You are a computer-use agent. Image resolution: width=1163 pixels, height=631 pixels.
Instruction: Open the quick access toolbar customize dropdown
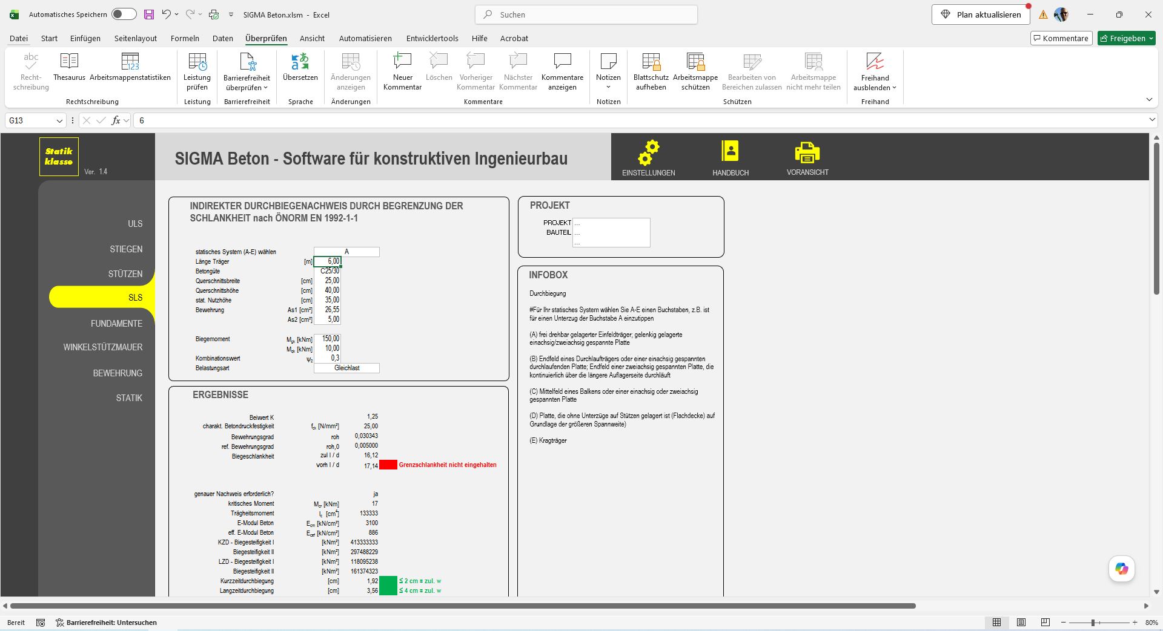click(231, 15)
